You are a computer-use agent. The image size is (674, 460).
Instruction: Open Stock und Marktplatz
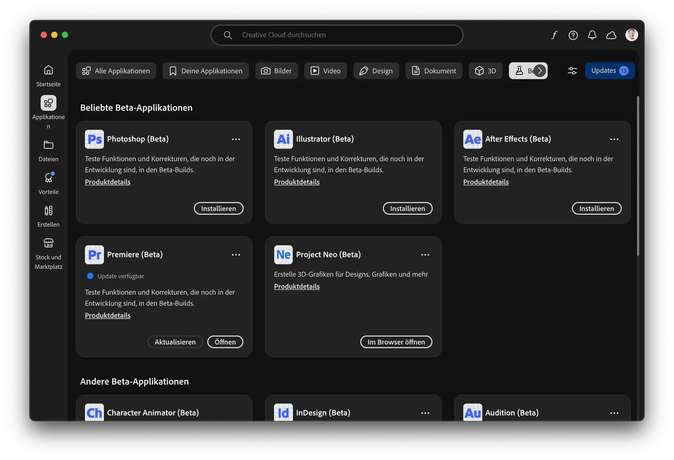[49, 253]
